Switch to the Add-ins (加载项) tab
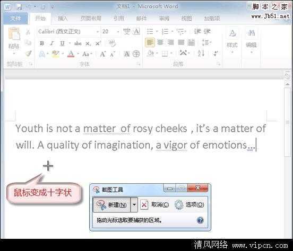 [212, 19]
